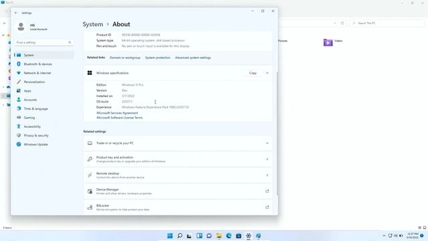
Task: Click the Windows 11 Pro edition value
Action: click(x=132, y=85)
